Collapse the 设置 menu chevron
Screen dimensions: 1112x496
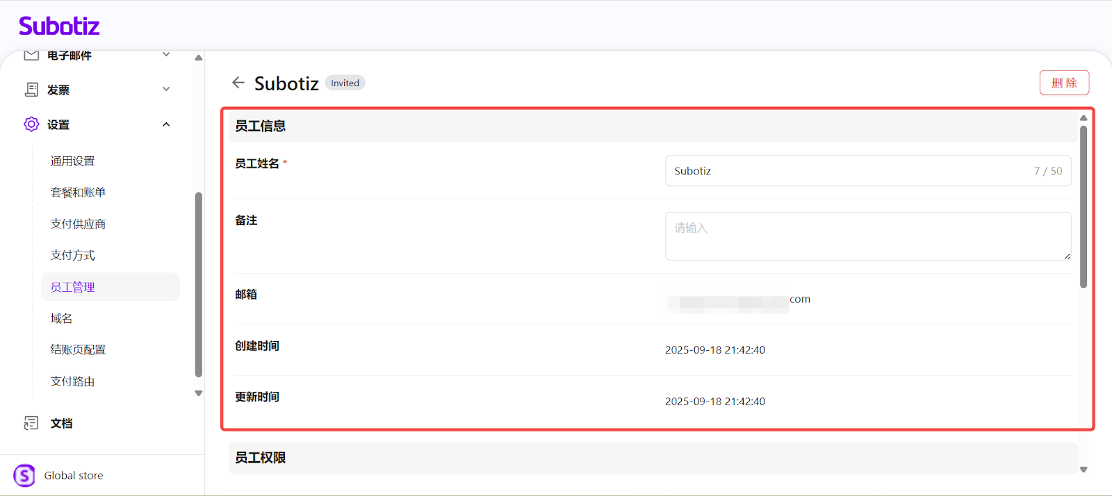166,124
